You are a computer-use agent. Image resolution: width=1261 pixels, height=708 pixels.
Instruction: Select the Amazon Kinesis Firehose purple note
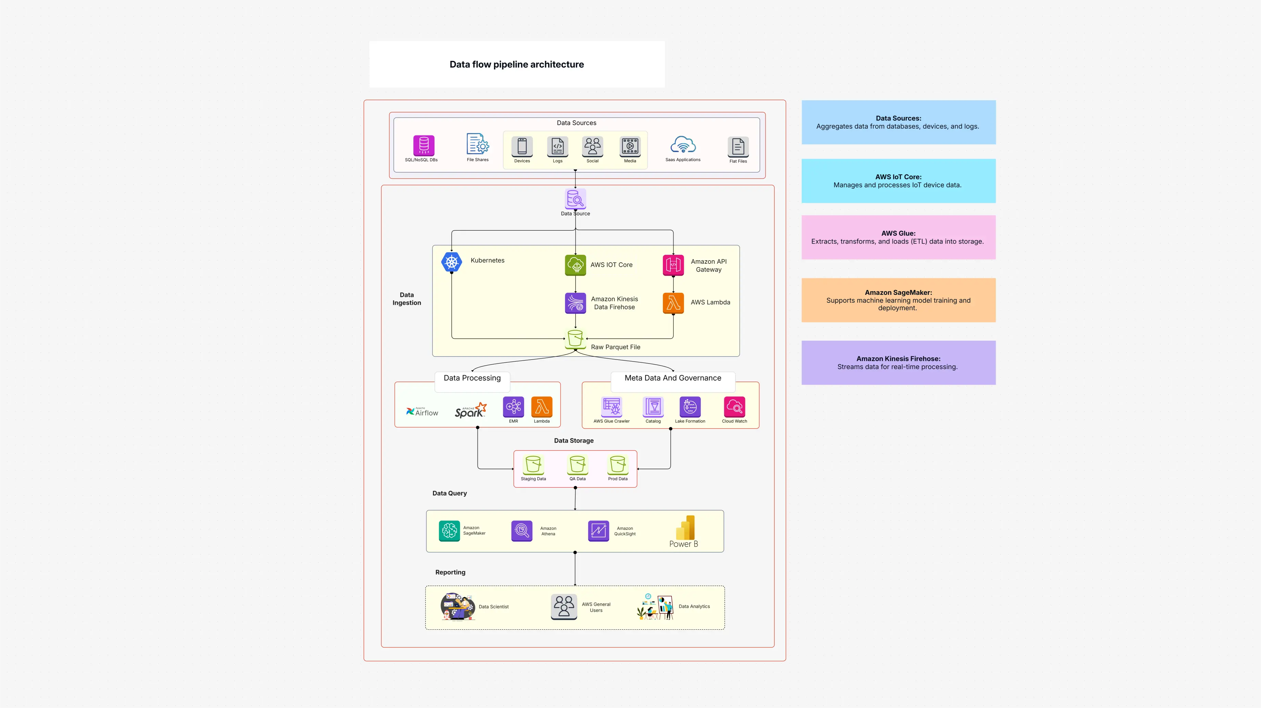(898, 362)
